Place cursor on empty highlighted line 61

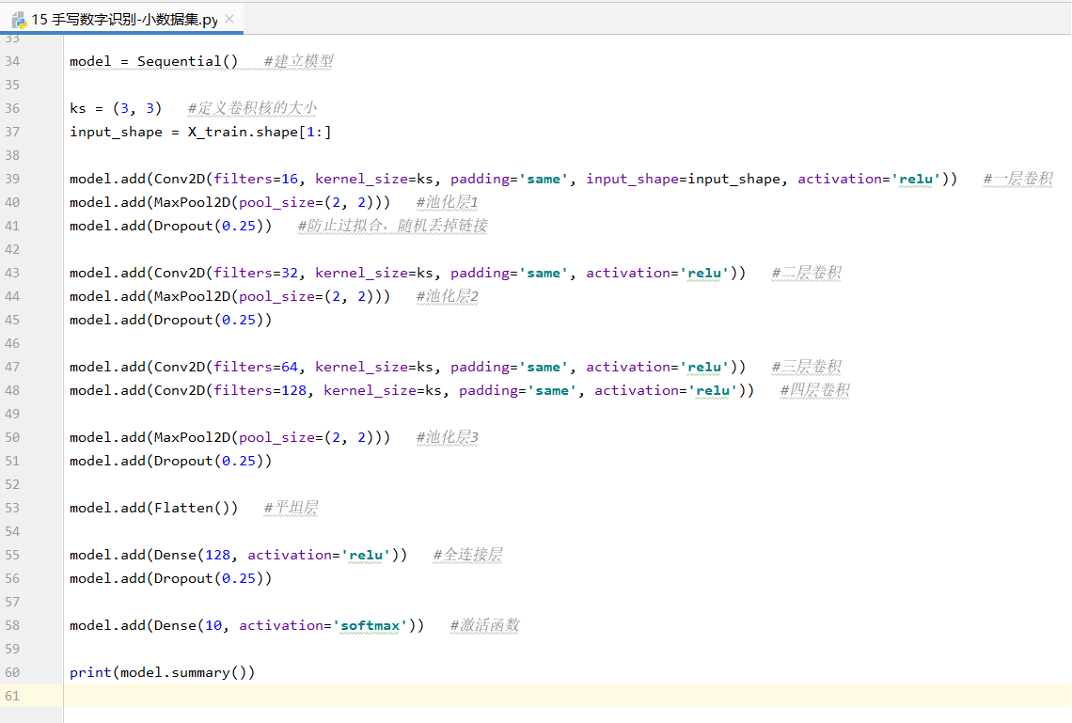[x=567, y=696]
